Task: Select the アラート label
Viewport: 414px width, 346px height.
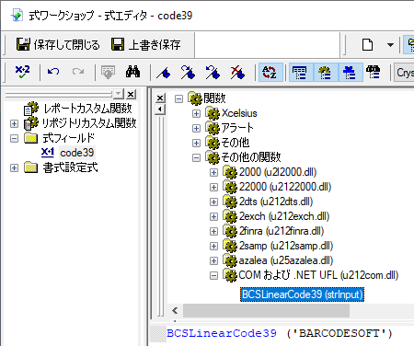Action: coord(237,128)
